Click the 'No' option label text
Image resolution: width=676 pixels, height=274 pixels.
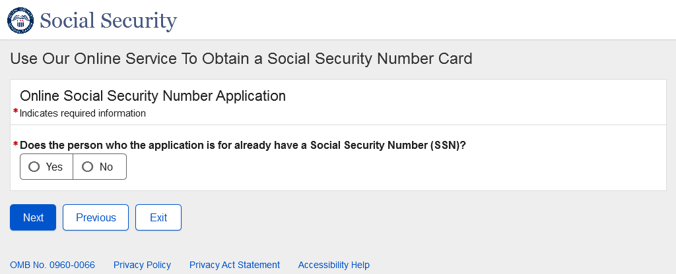pos(106,167)
